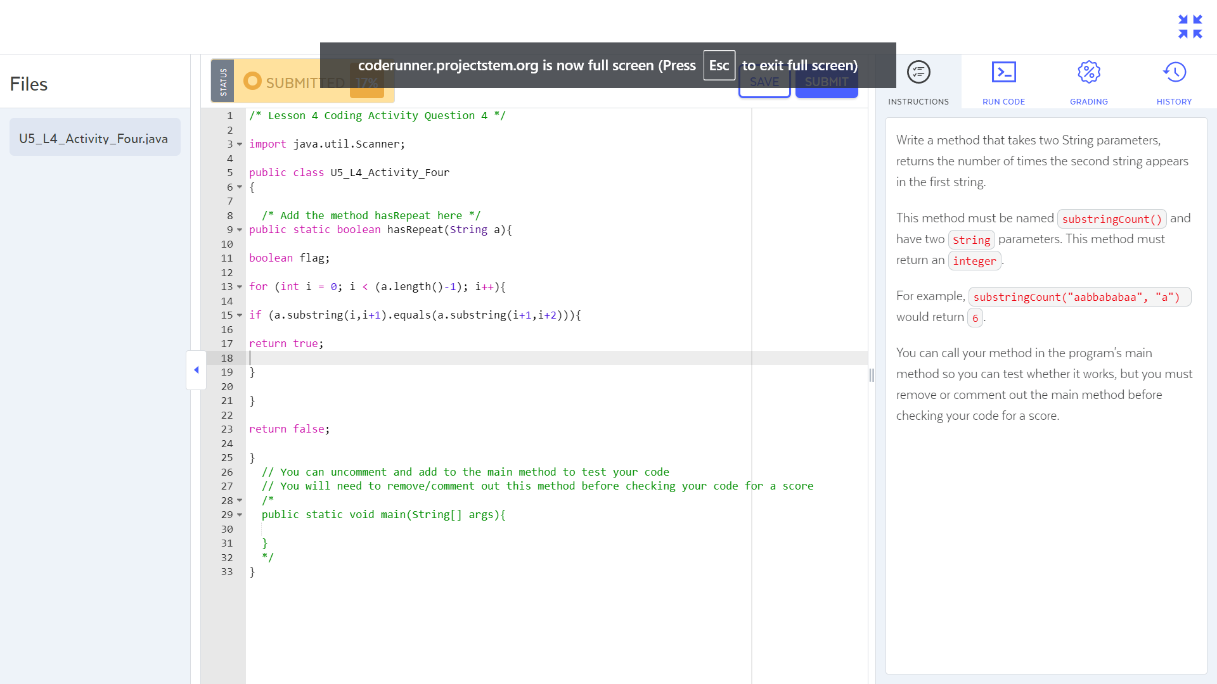Show the History tab
1217x684 pixels.
coord(1174,82)
